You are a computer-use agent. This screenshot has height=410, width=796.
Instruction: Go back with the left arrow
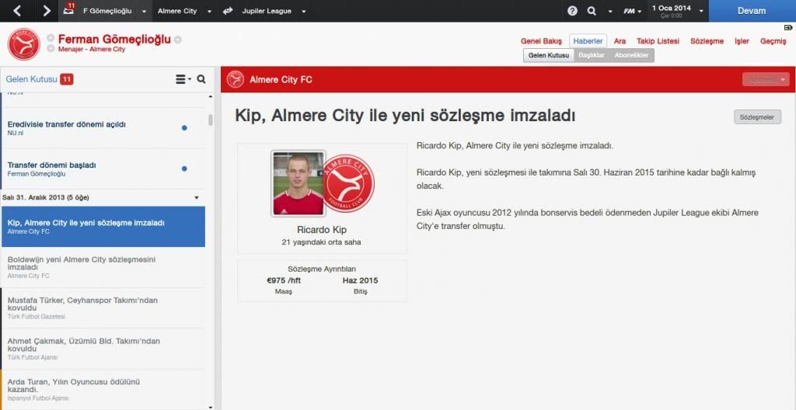point(17,11)
